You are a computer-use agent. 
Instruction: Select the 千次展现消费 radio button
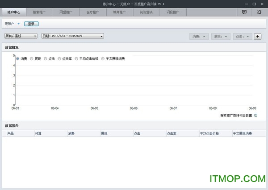coord(103,58)
